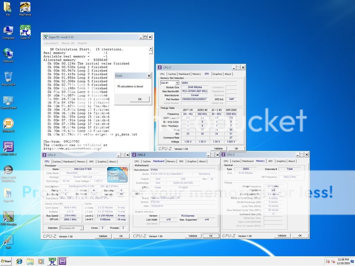The width and height of the screenshot is (355, 266).
Task: Click the Super PI output scrollbar
Action: [x=151, y=97]
